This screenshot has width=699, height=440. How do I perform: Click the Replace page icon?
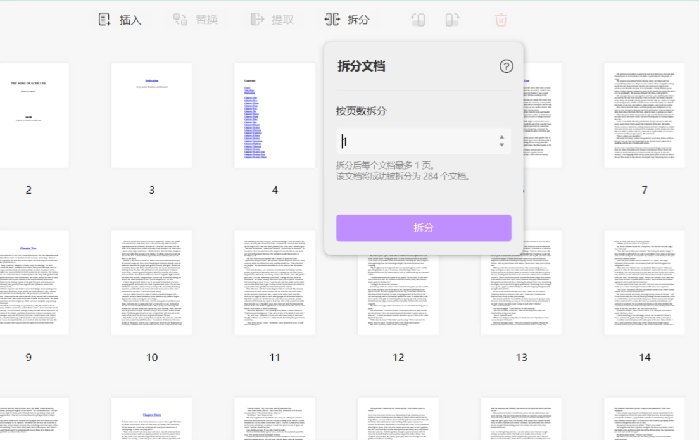pos(180,20)
